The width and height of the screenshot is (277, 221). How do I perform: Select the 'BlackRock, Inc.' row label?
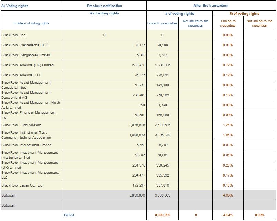click(14, 35)
